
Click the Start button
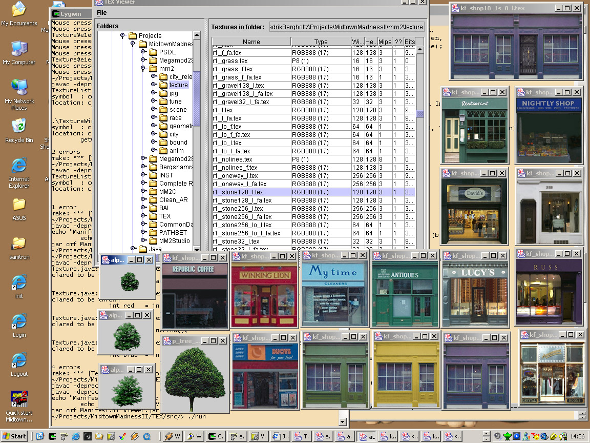pyautogui.click(x=14, y=436)
